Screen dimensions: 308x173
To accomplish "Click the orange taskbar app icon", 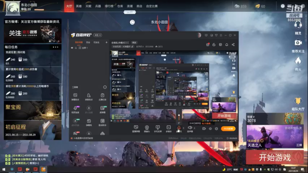I will point(44,169).
